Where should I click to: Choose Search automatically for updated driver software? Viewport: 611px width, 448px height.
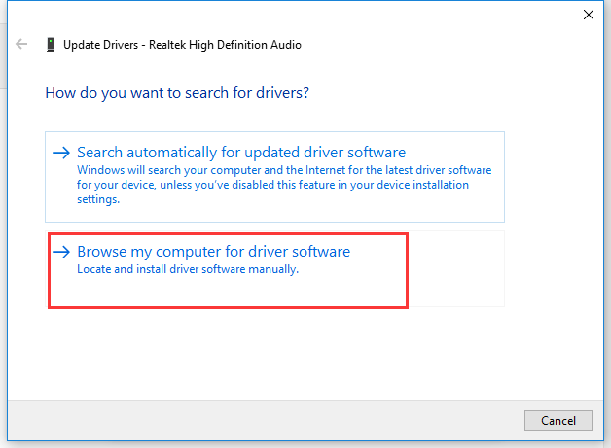(x=241, y=153)
